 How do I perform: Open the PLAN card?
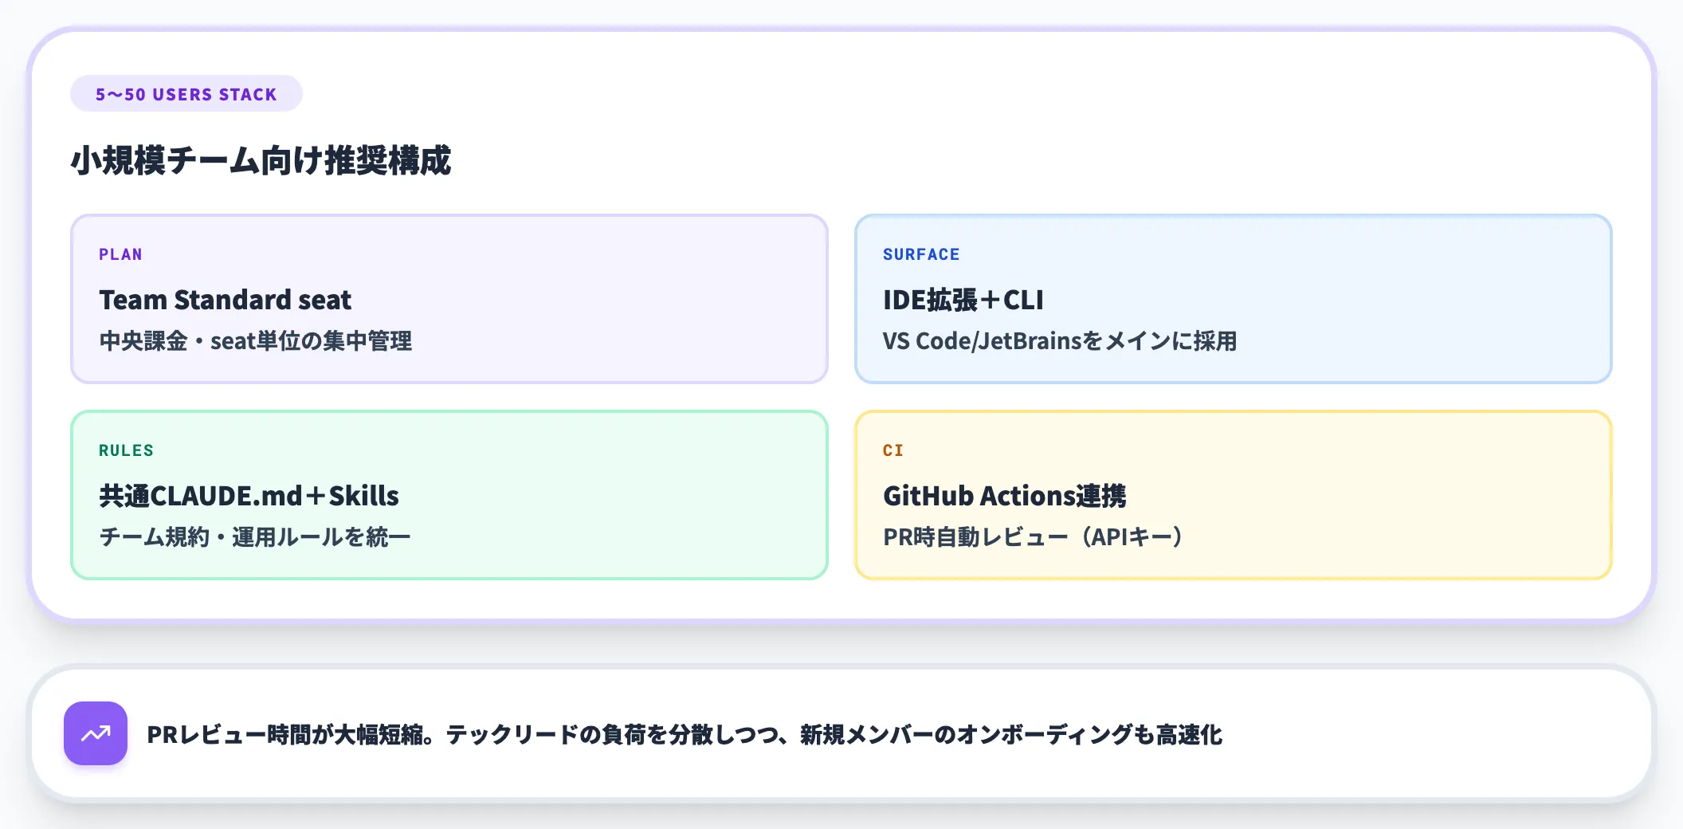(449, 299)
